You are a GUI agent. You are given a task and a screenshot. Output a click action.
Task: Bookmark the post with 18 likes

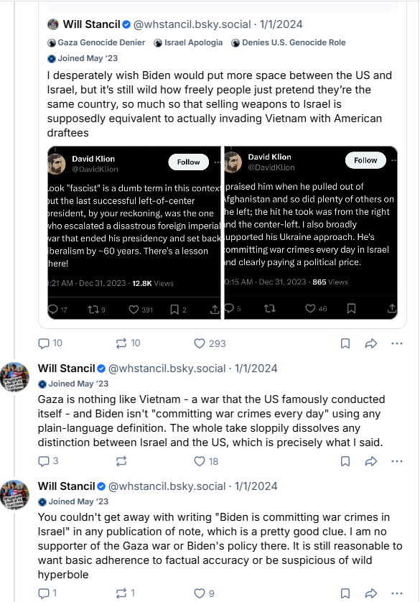(x=345, y=461)
